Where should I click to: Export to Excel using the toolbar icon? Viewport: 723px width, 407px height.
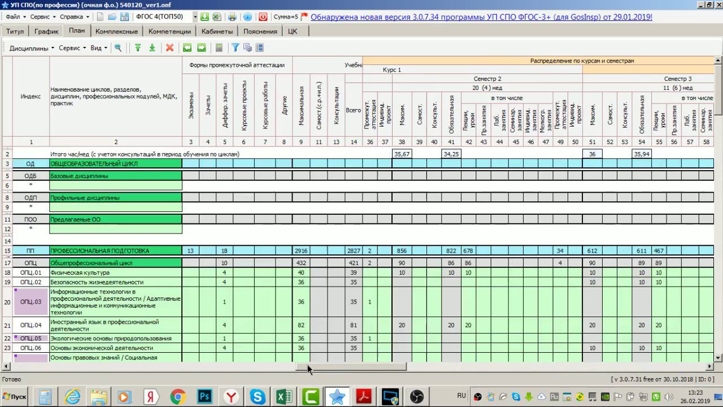click(x=216, y=17)
